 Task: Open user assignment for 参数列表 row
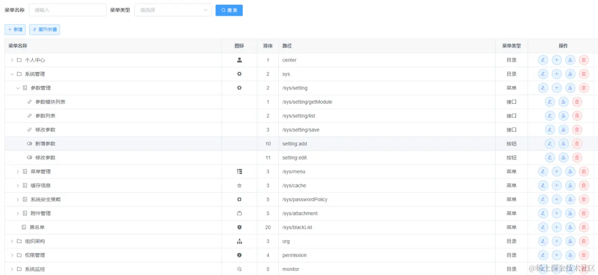point(563,116)
